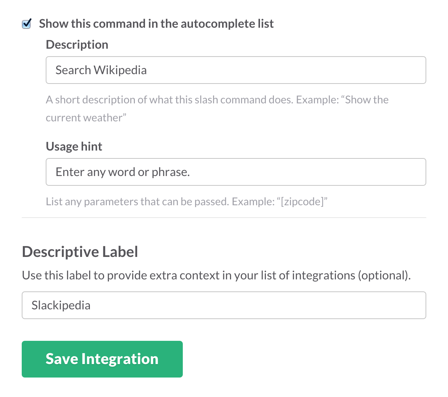
Task: Place cursor after 'Search Wikipedia' text
Action: (x=147, y=70)
